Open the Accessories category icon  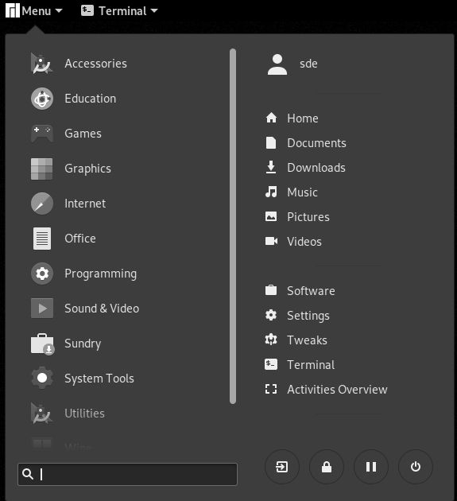(x=42, y=64)
